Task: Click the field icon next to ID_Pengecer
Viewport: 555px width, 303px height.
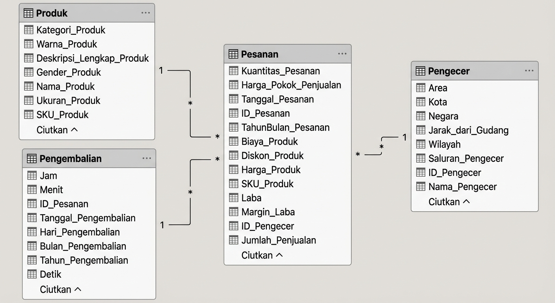Action: pos(233,226)
